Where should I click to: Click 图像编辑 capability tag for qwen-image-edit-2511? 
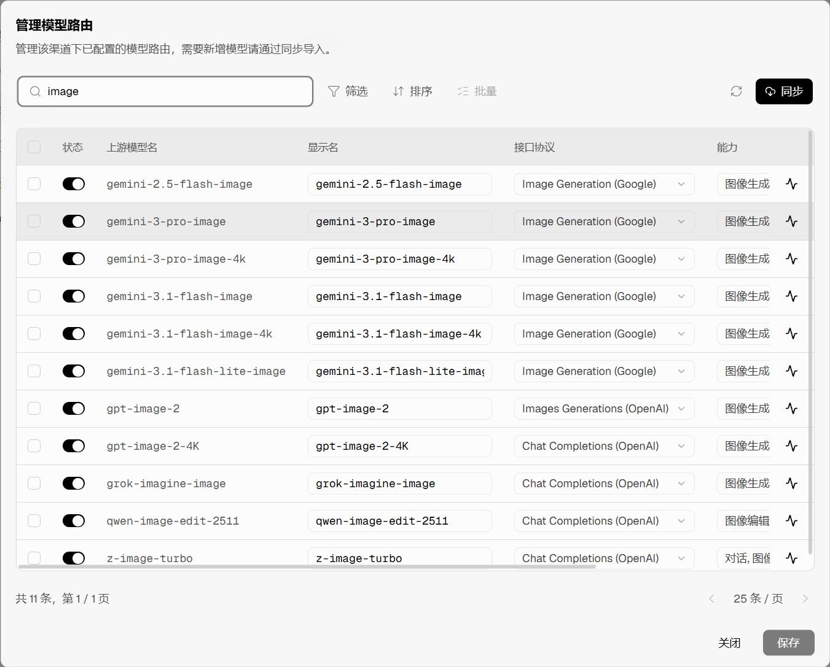point(745,521)
